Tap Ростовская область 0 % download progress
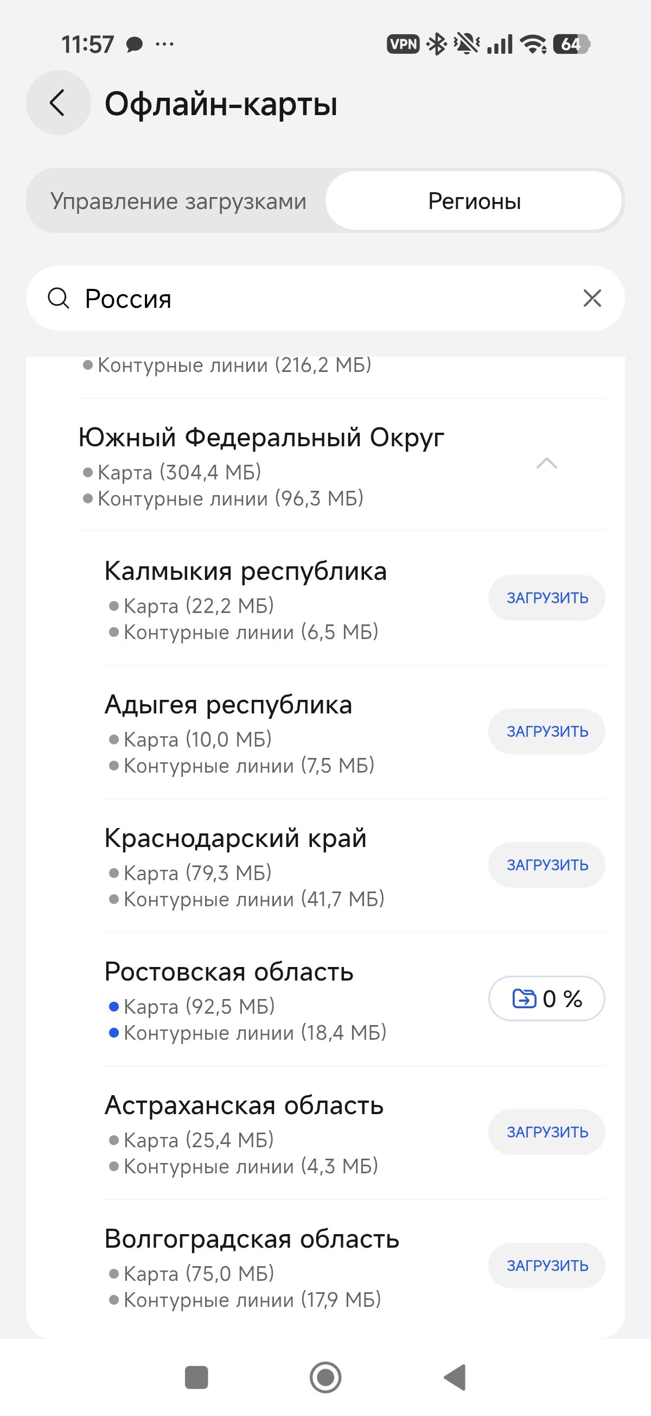Viewport: 651px width, 1416px height. (x=547, y=999)
